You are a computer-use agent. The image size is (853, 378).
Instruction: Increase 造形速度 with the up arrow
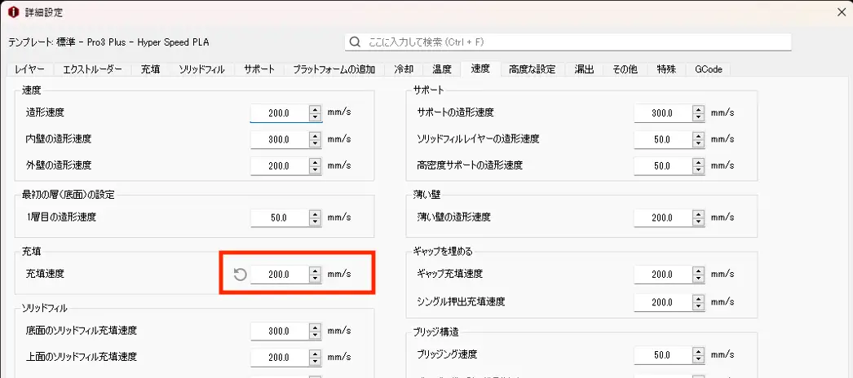tap(316, 109)
